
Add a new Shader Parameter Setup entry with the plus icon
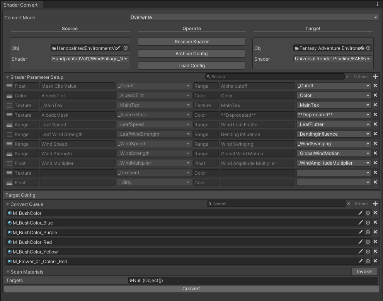375,77
